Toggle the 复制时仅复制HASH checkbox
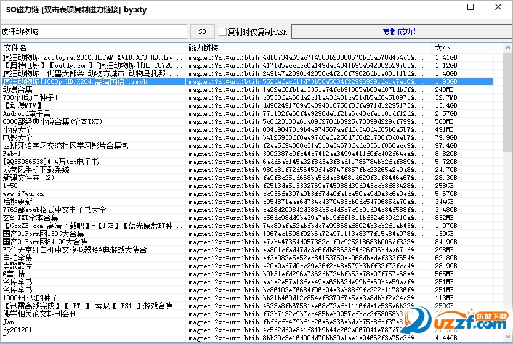The height and width of the screenshot is (344, 513). (222, 32)
